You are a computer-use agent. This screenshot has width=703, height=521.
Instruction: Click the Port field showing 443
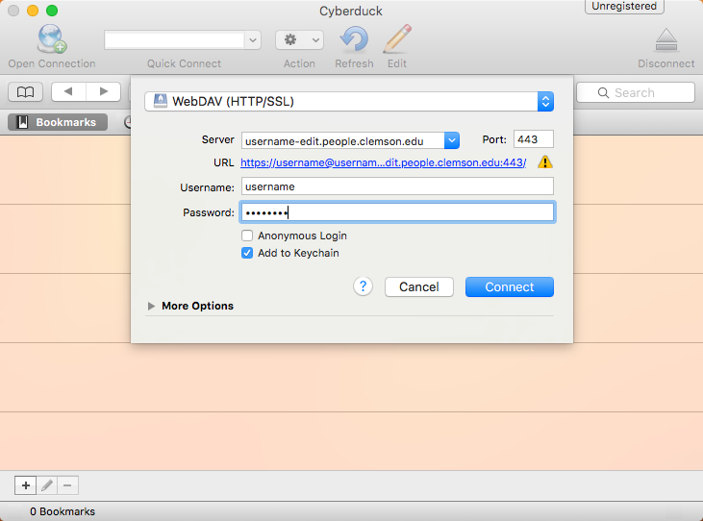click(x=534, y=139)
